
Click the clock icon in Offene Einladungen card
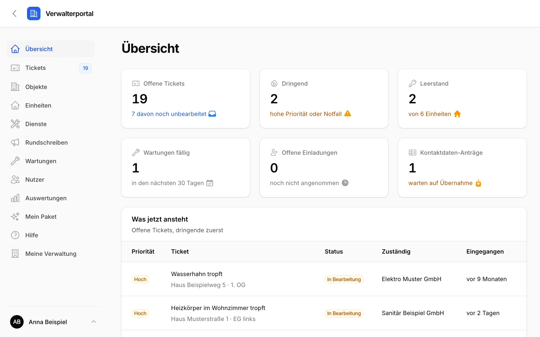click(x=345, y=183)
